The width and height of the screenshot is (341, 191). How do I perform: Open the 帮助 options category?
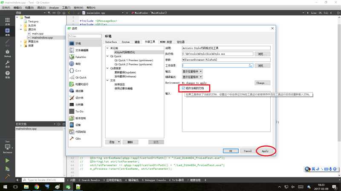[84, 64]
